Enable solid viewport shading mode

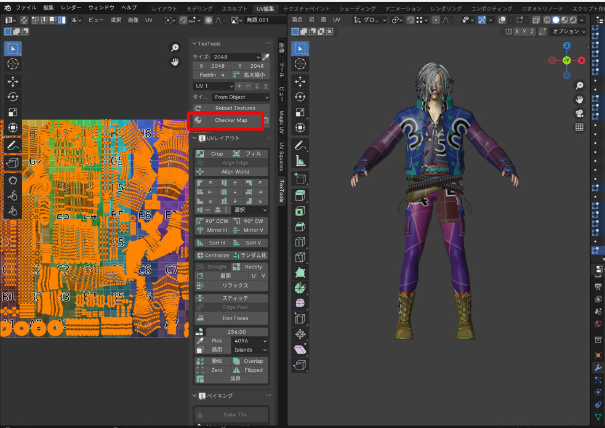click(x=556, y=20)
